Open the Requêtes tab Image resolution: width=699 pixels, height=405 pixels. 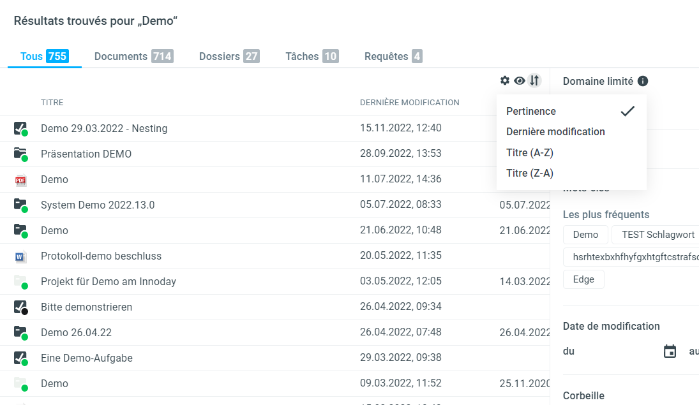click(393, 56)
